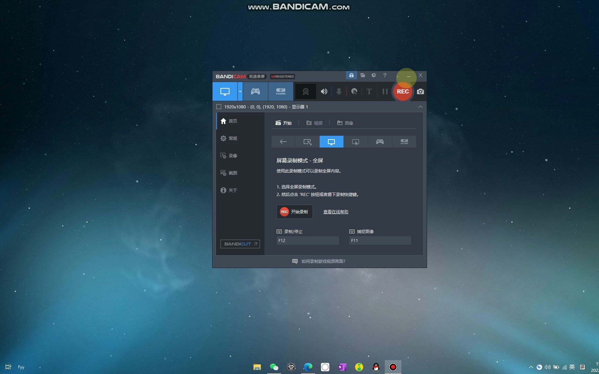Switch to game recording mode gamepad icon
599x374 pixels.
tap(255, 91)
